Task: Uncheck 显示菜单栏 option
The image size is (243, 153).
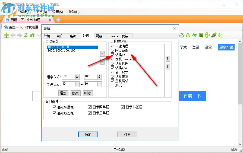Action: pos(90,107)
